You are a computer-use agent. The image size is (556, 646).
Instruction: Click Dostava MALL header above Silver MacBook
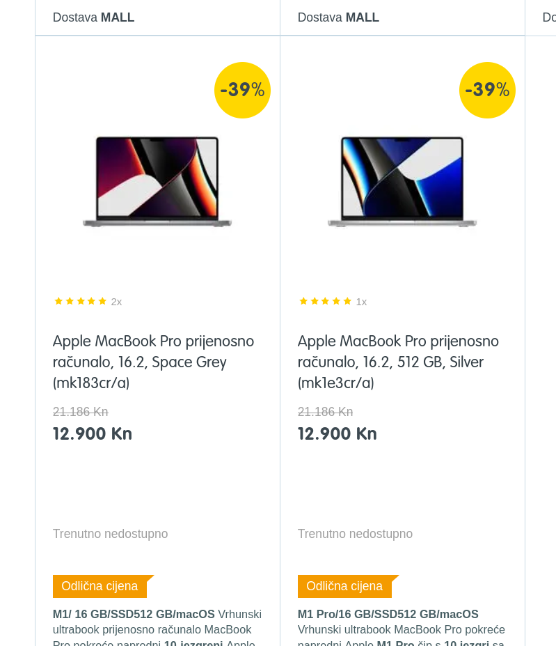[338, 17]
